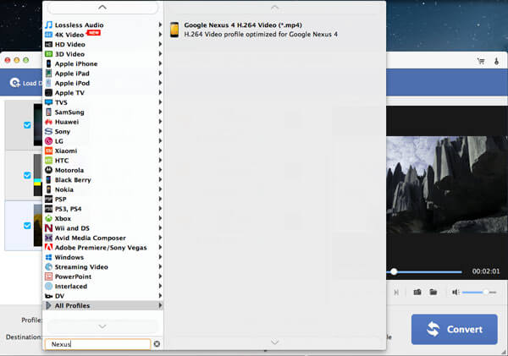Click the Convert button
This screenshot has width=508, height=356.
454,329
